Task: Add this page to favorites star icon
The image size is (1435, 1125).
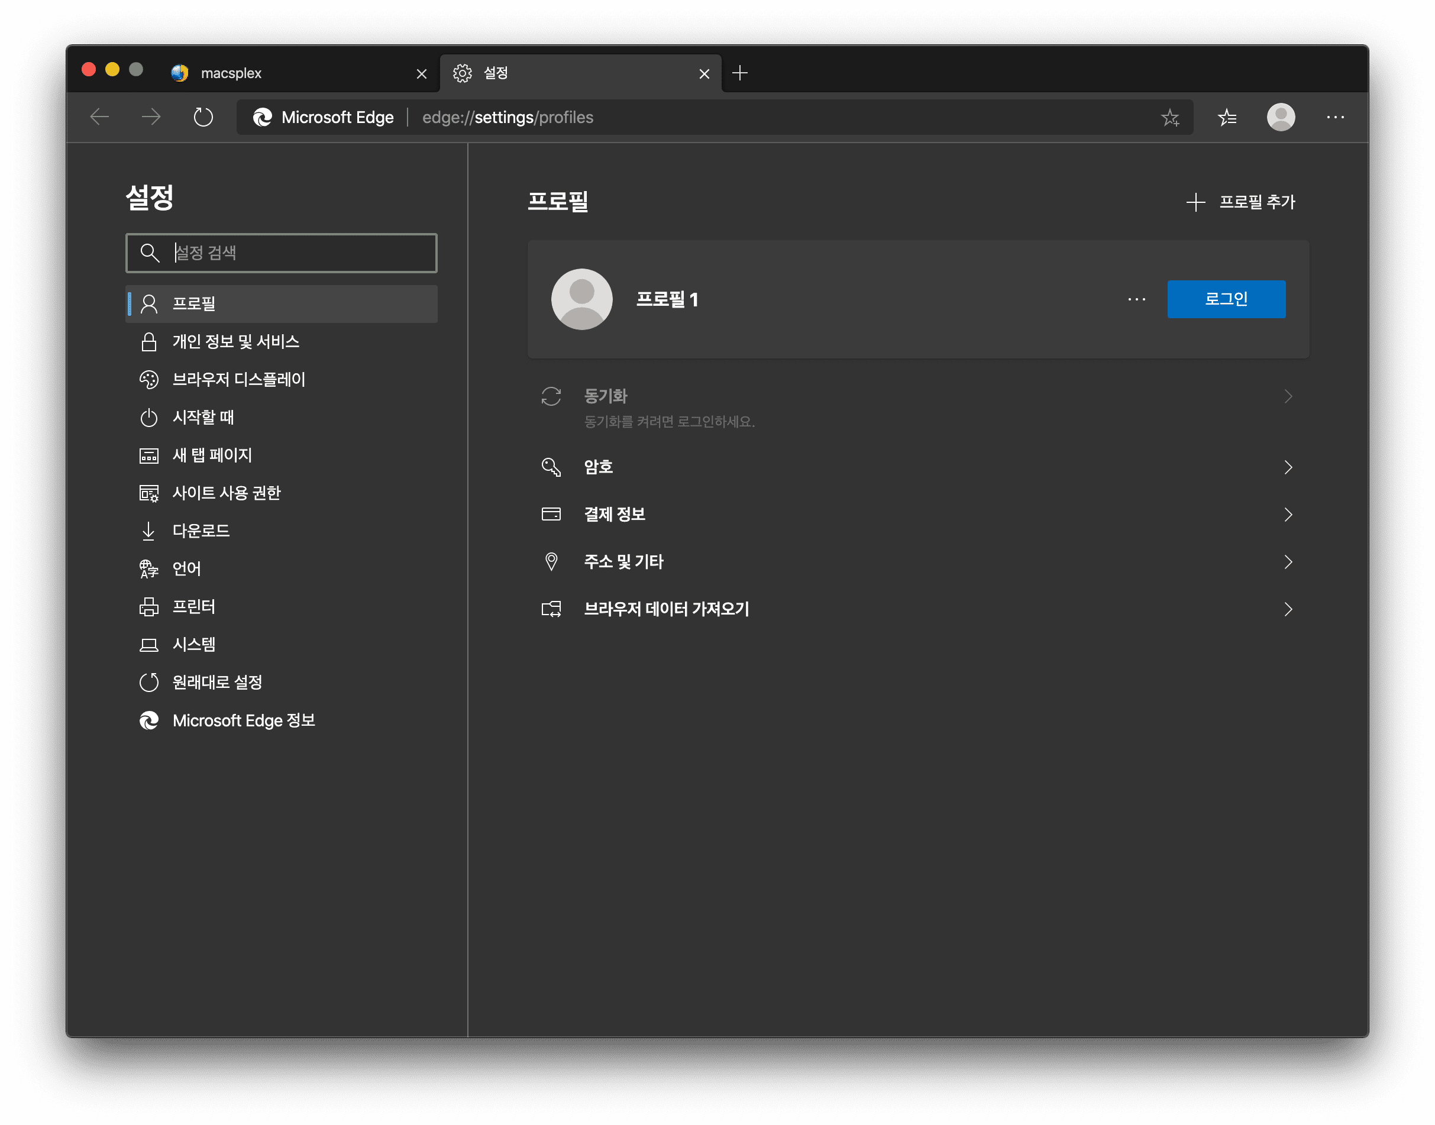Action: (x=1169, y=117)
